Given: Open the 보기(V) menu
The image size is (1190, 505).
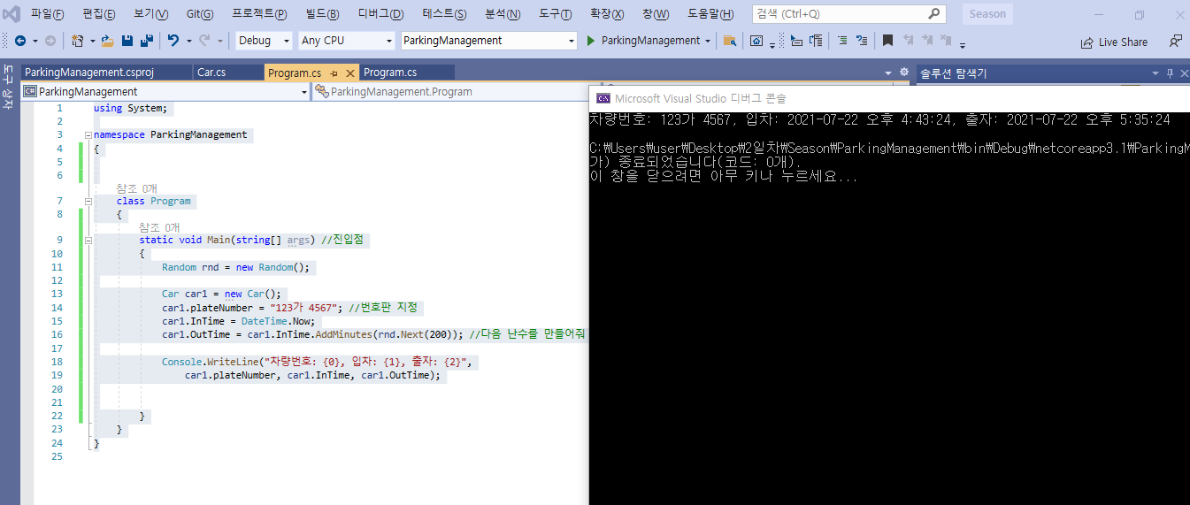Looking at the screenshot, I should [x=151, y=14].
